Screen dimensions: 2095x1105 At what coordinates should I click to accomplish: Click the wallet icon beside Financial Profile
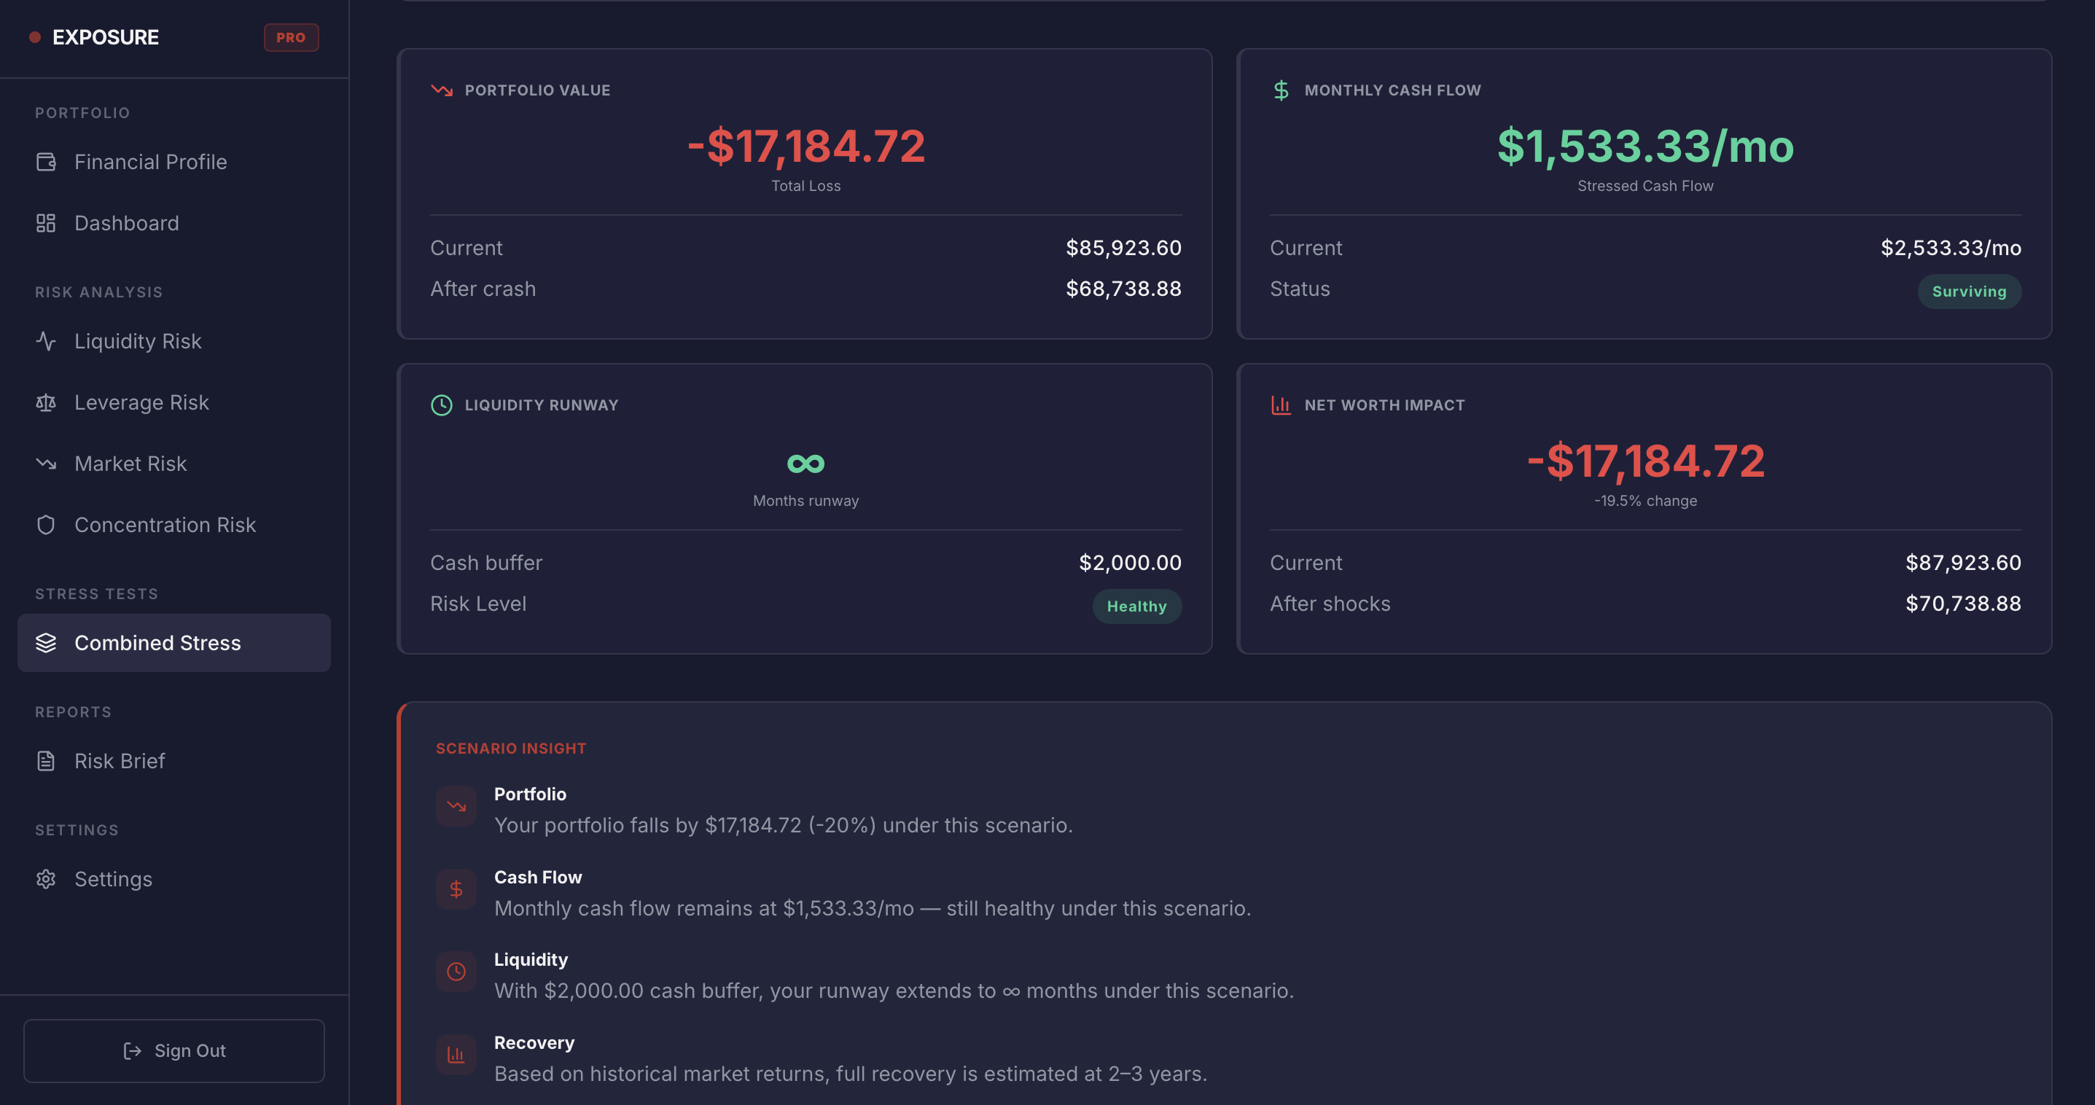pyautogui.click(x=45, y=162)
